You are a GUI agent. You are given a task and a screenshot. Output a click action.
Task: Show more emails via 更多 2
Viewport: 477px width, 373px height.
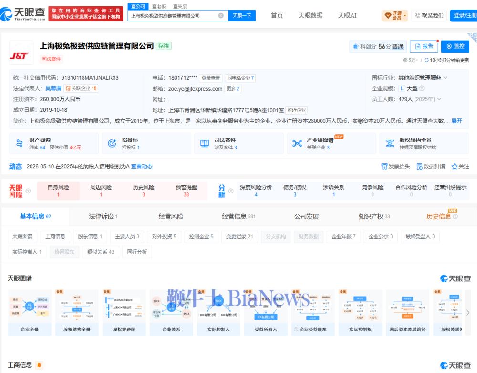point(233,89)
